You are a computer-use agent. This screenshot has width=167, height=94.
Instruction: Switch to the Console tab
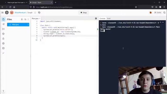tap(102, 19)
